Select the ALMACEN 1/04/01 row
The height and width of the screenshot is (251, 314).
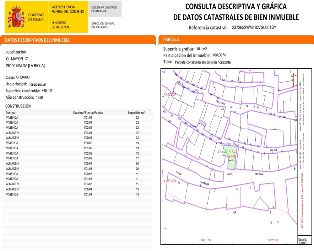(x=77, y=133)
